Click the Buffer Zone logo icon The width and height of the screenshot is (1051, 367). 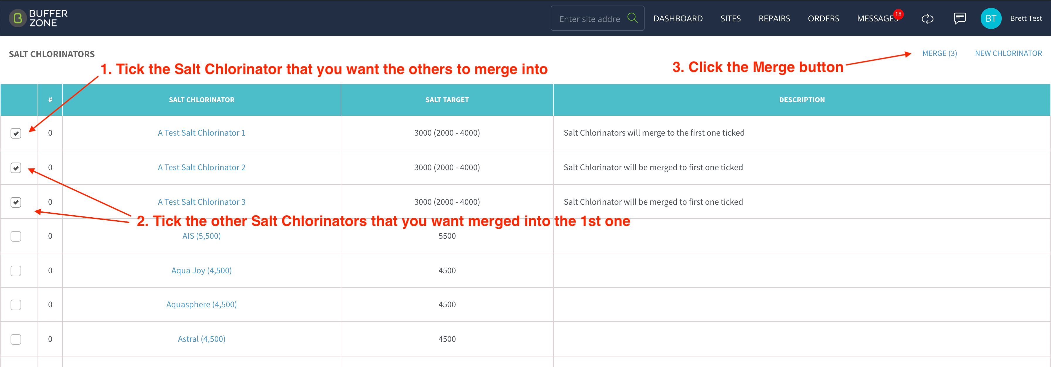pyautogui.click(x=18, y=18)
